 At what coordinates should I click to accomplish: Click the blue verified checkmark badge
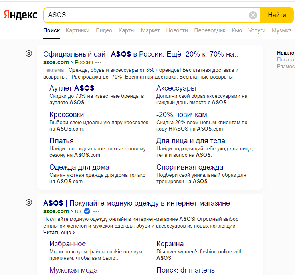click(87, 211)
